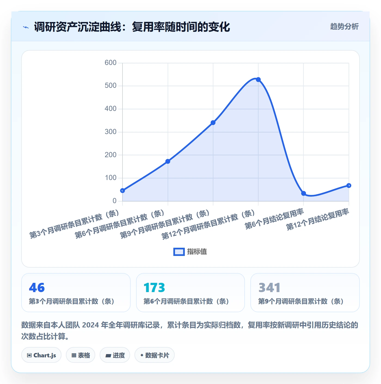
Task: Click the 46 stat card value
Action: pos(37,287)
